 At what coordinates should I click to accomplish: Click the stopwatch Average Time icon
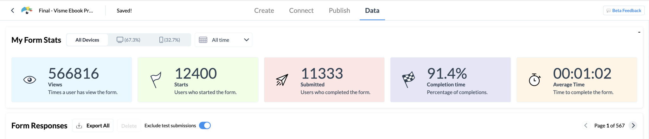click(x=534, y=80)
